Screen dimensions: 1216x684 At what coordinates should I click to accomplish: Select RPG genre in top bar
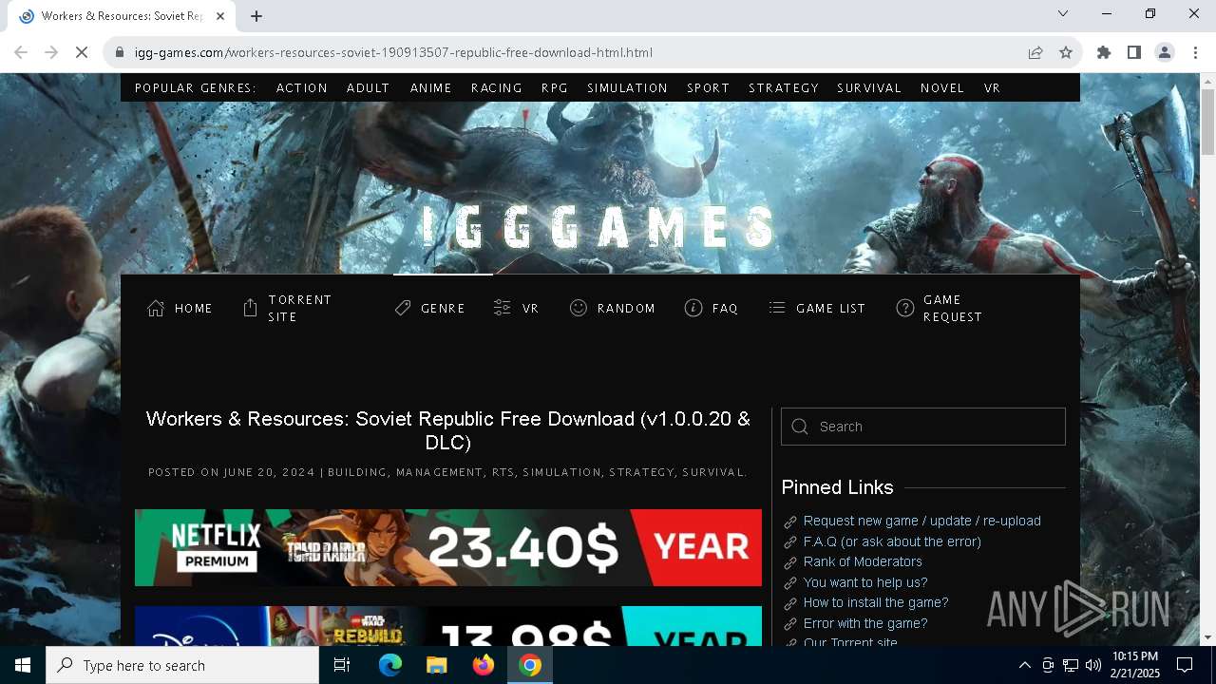(555, 87)
